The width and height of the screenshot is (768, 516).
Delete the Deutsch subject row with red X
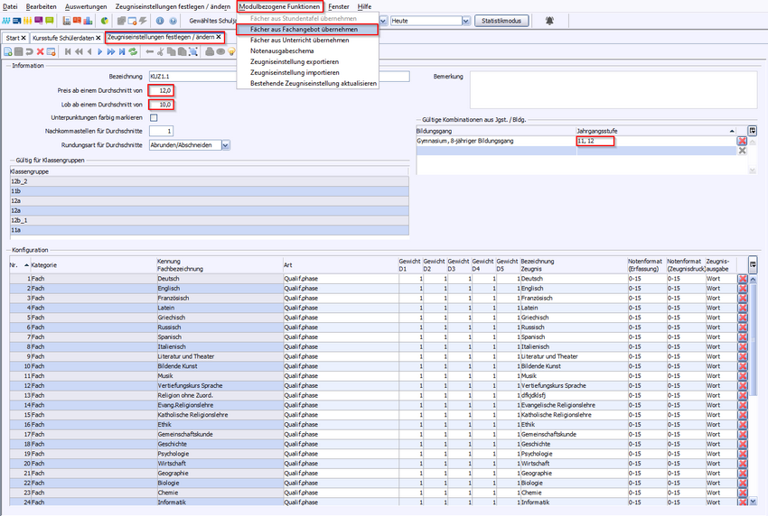(x=743, y=279)
